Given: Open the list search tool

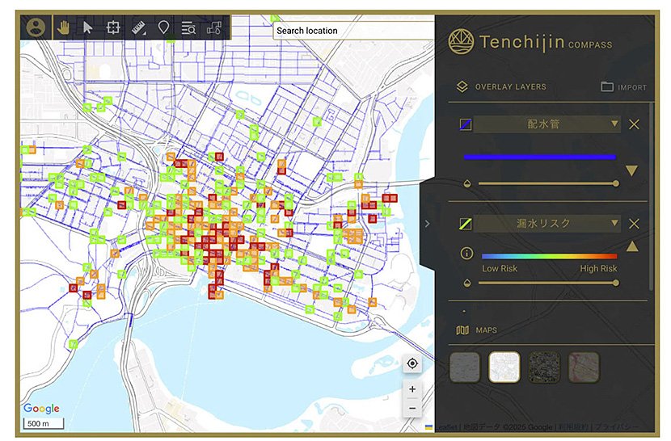Looking at the screenshot, I should [x=188, y=28].
